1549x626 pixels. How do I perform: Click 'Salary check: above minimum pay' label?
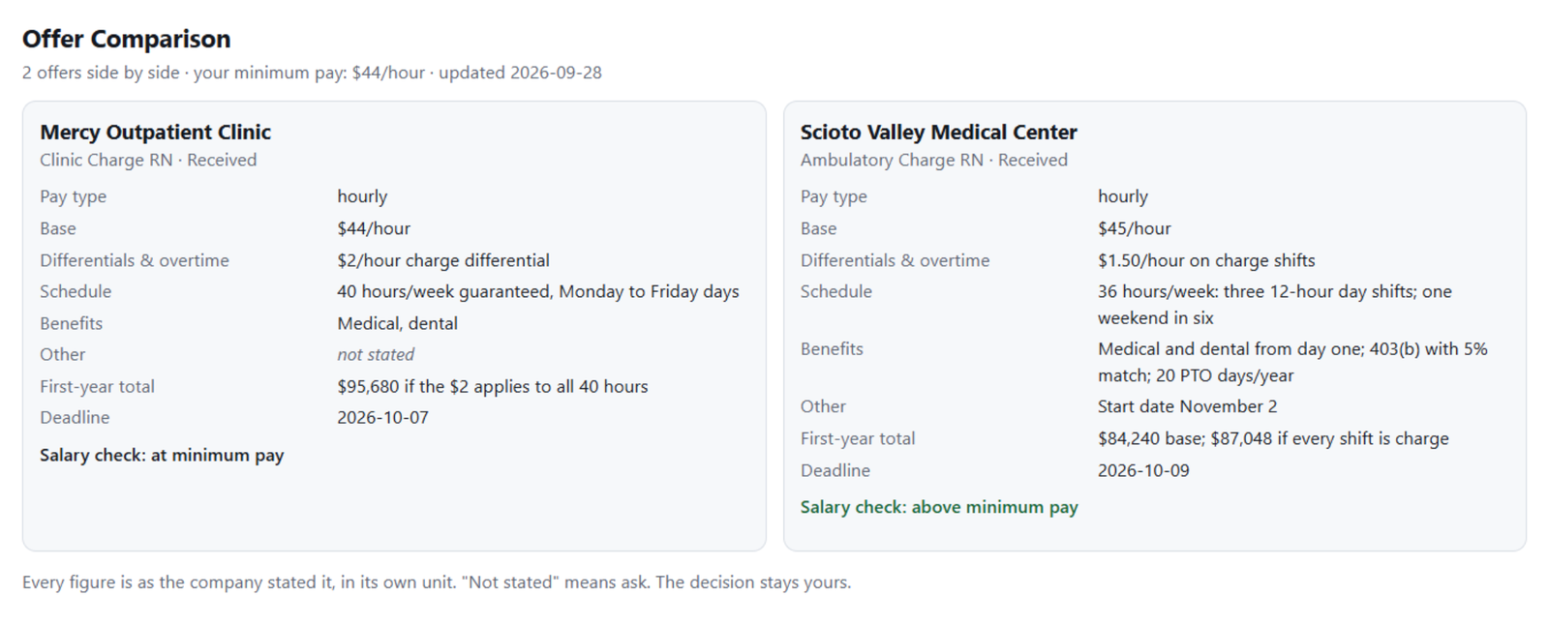(x=939, y=507)
